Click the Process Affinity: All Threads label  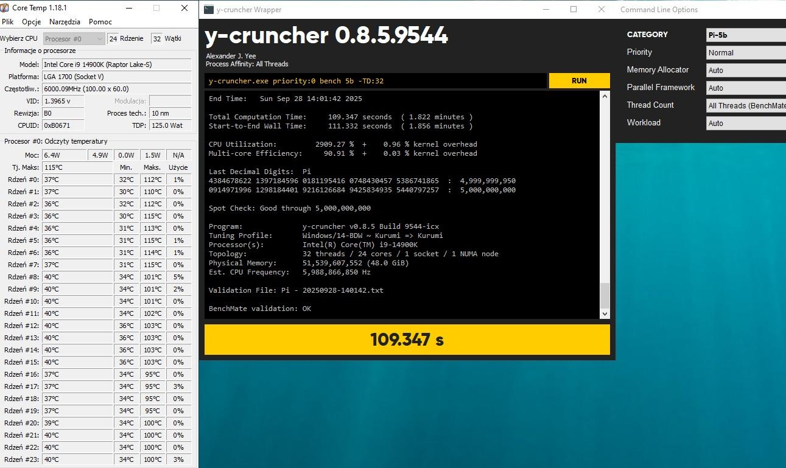247,64
